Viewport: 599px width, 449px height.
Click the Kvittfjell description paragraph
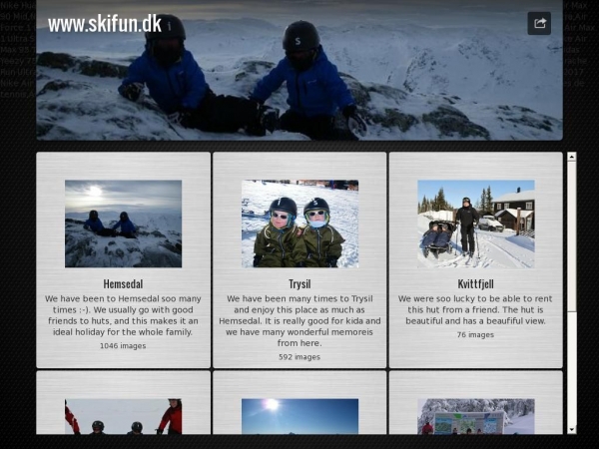pyautogui.click(x=475, y=309)
